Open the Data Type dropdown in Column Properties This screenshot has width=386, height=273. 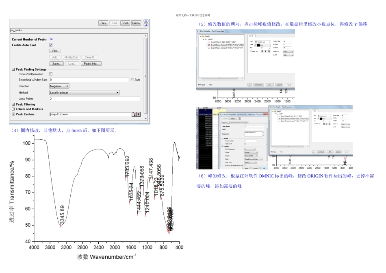click(x=251, y=162)
